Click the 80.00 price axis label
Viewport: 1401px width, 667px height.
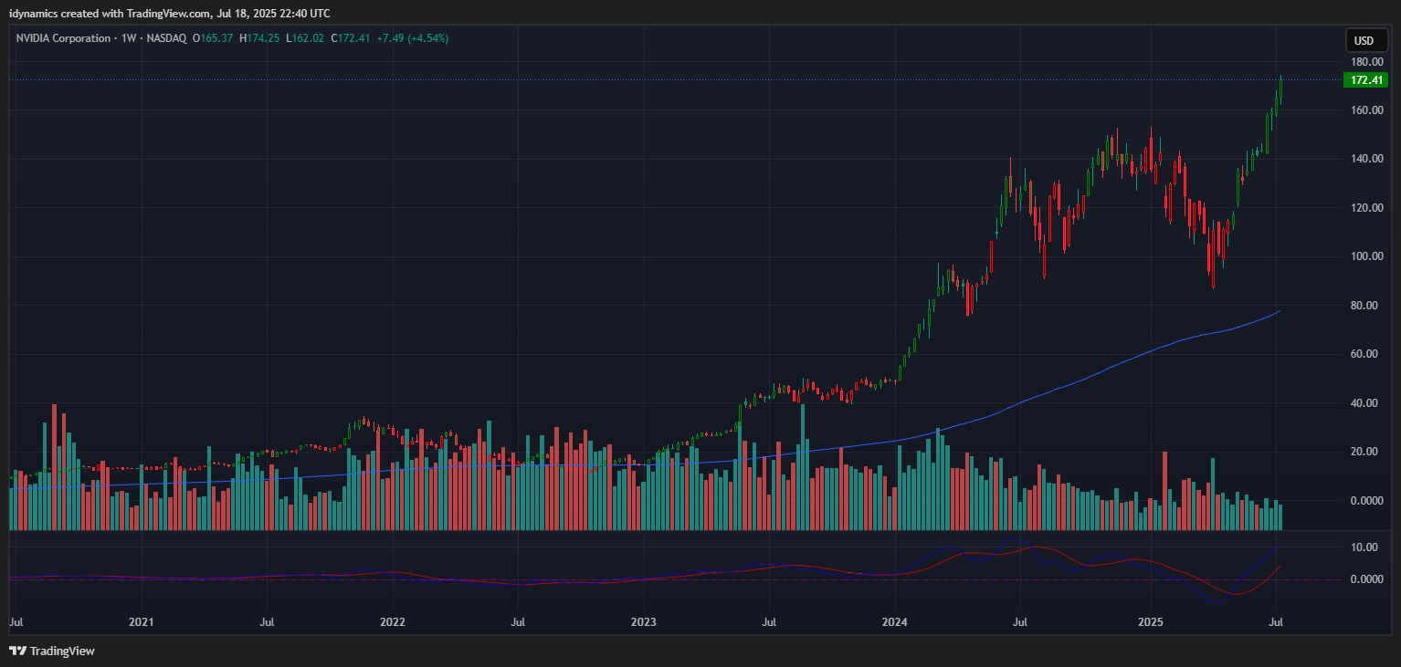tap(1366, 306)
